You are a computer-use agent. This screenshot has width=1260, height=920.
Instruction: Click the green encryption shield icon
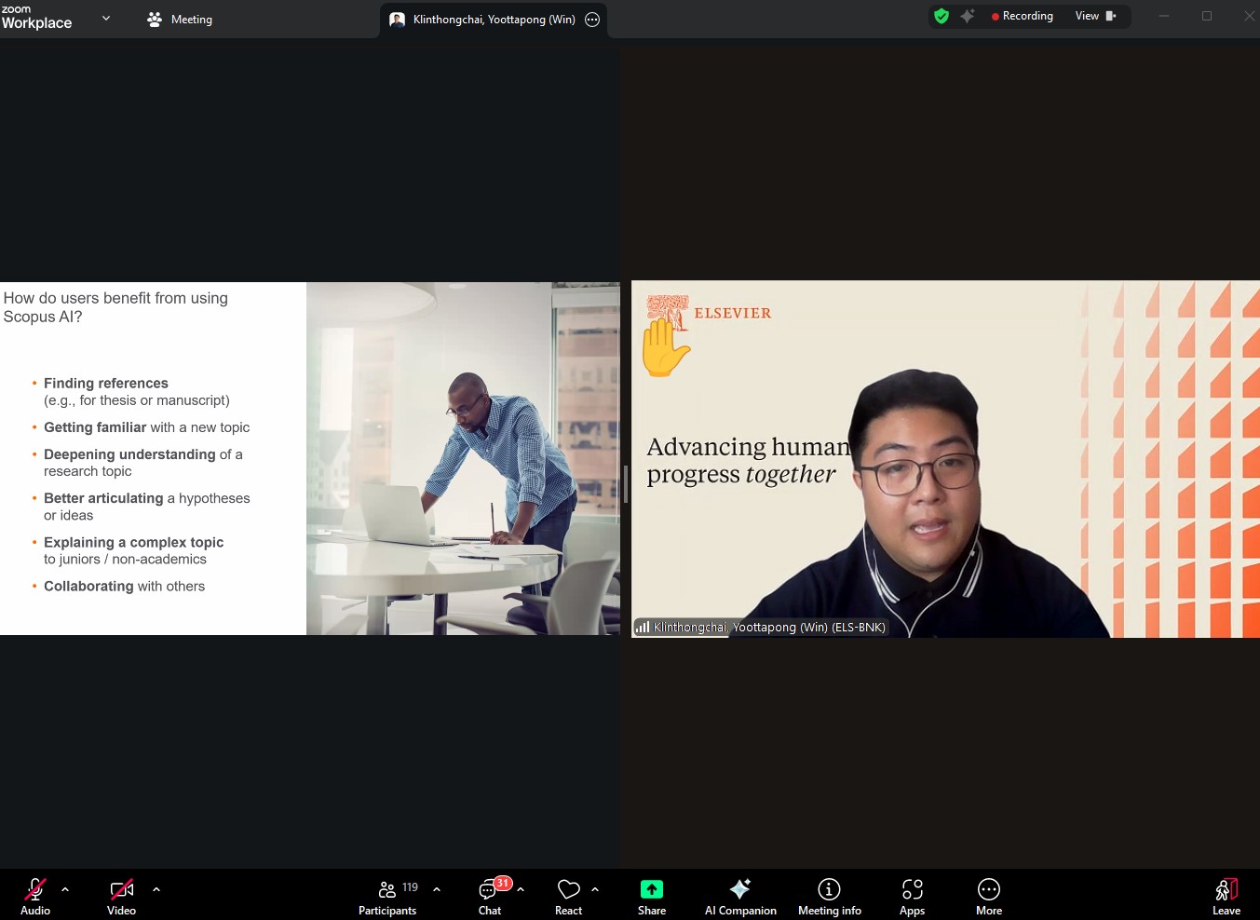tap(942, 16)
